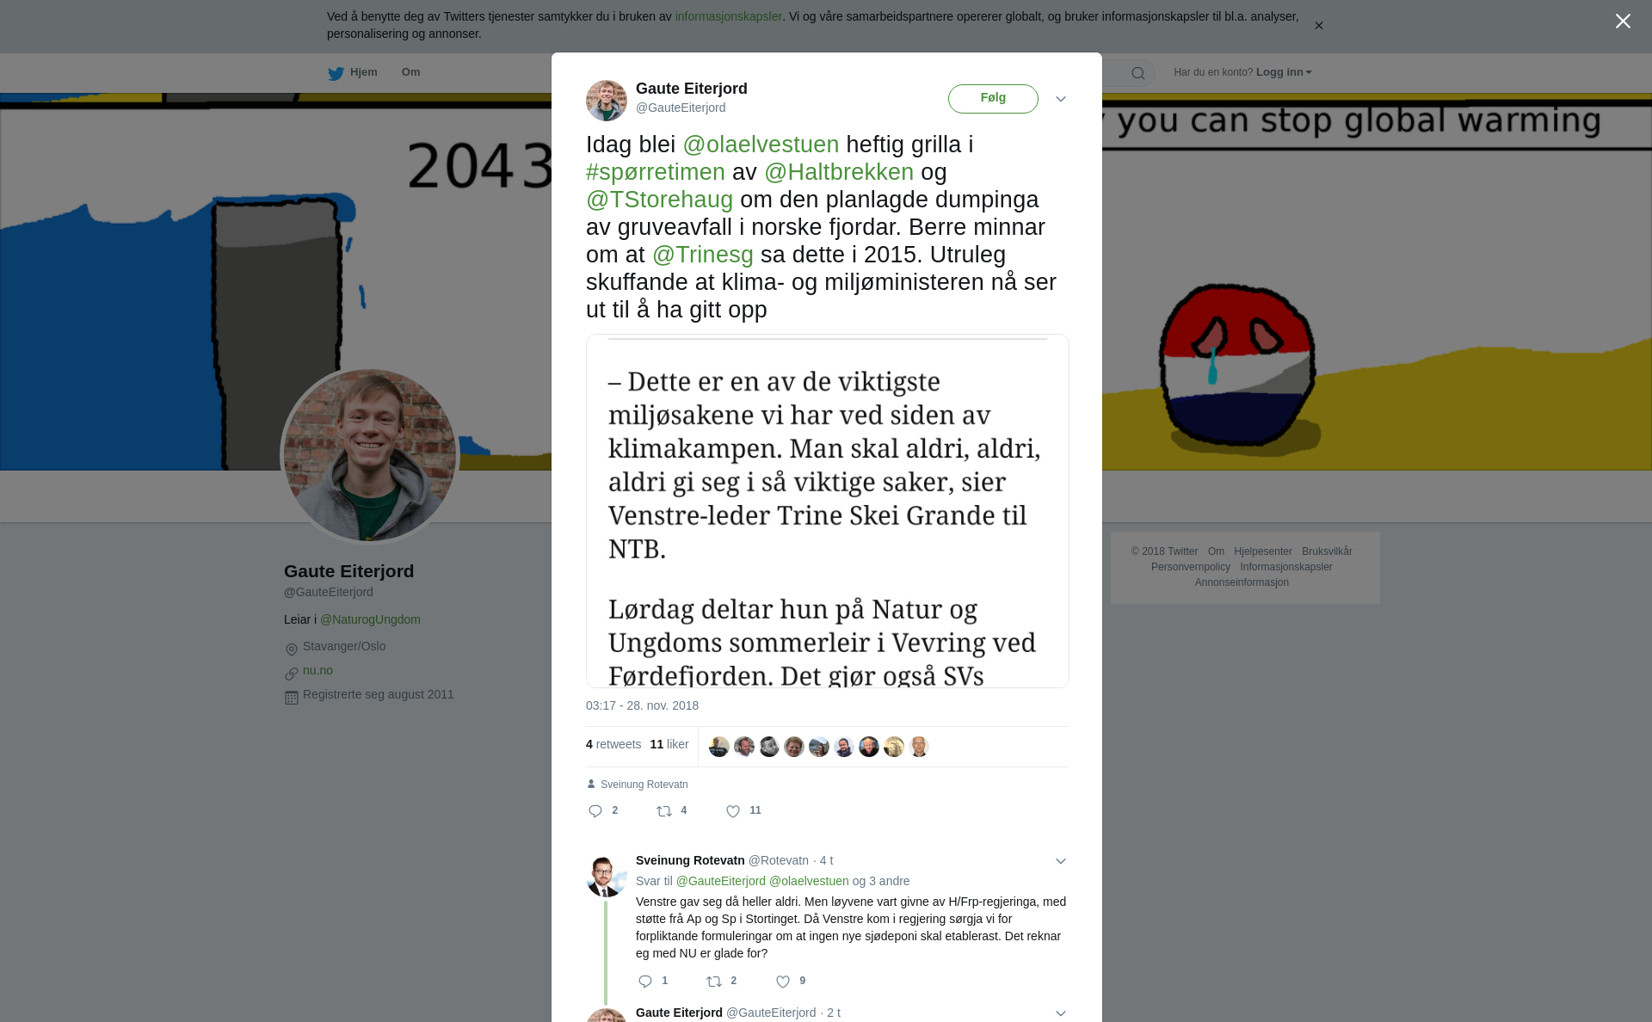Open the @NaturogUngdom profile link
The image size is (1652, 1022).
[370, 619]
